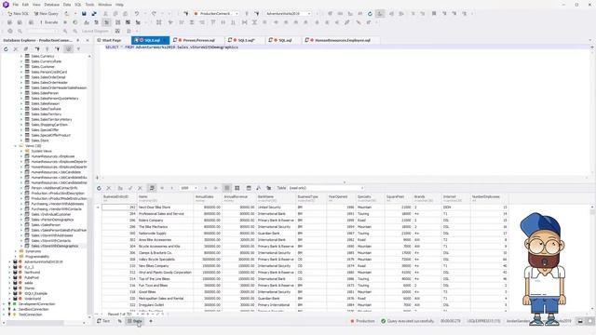Click the Undo icon in toolbar
The height and width of the screenshot is (335, 596).
[137, 13]
